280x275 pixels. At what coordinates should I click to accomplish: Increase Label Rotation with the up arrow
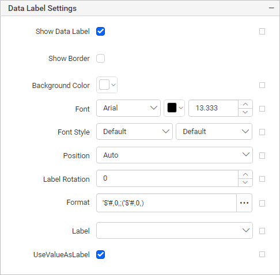click(245, 174)
